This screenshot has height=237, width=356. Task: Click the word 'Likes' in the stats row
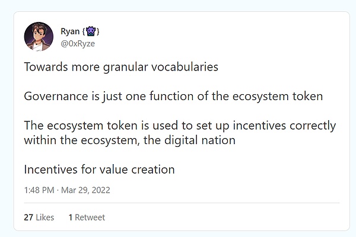pyautogui.click(x=44, y=217)
